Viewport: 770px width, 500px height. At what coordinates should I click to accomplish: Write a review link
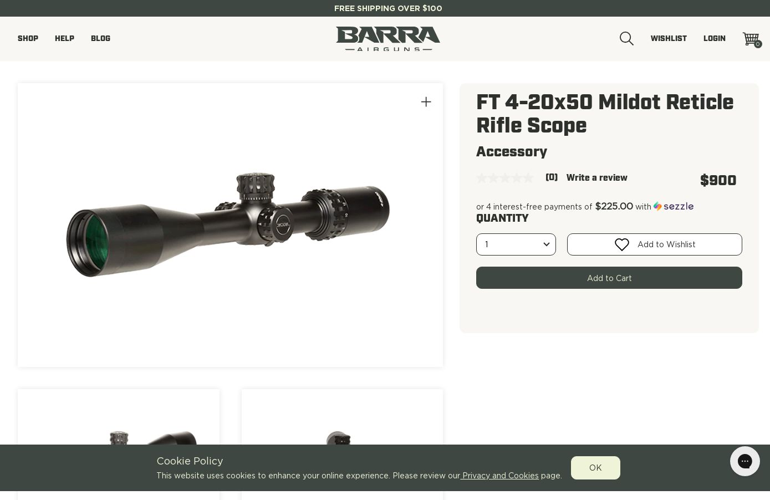coord(597,178)
